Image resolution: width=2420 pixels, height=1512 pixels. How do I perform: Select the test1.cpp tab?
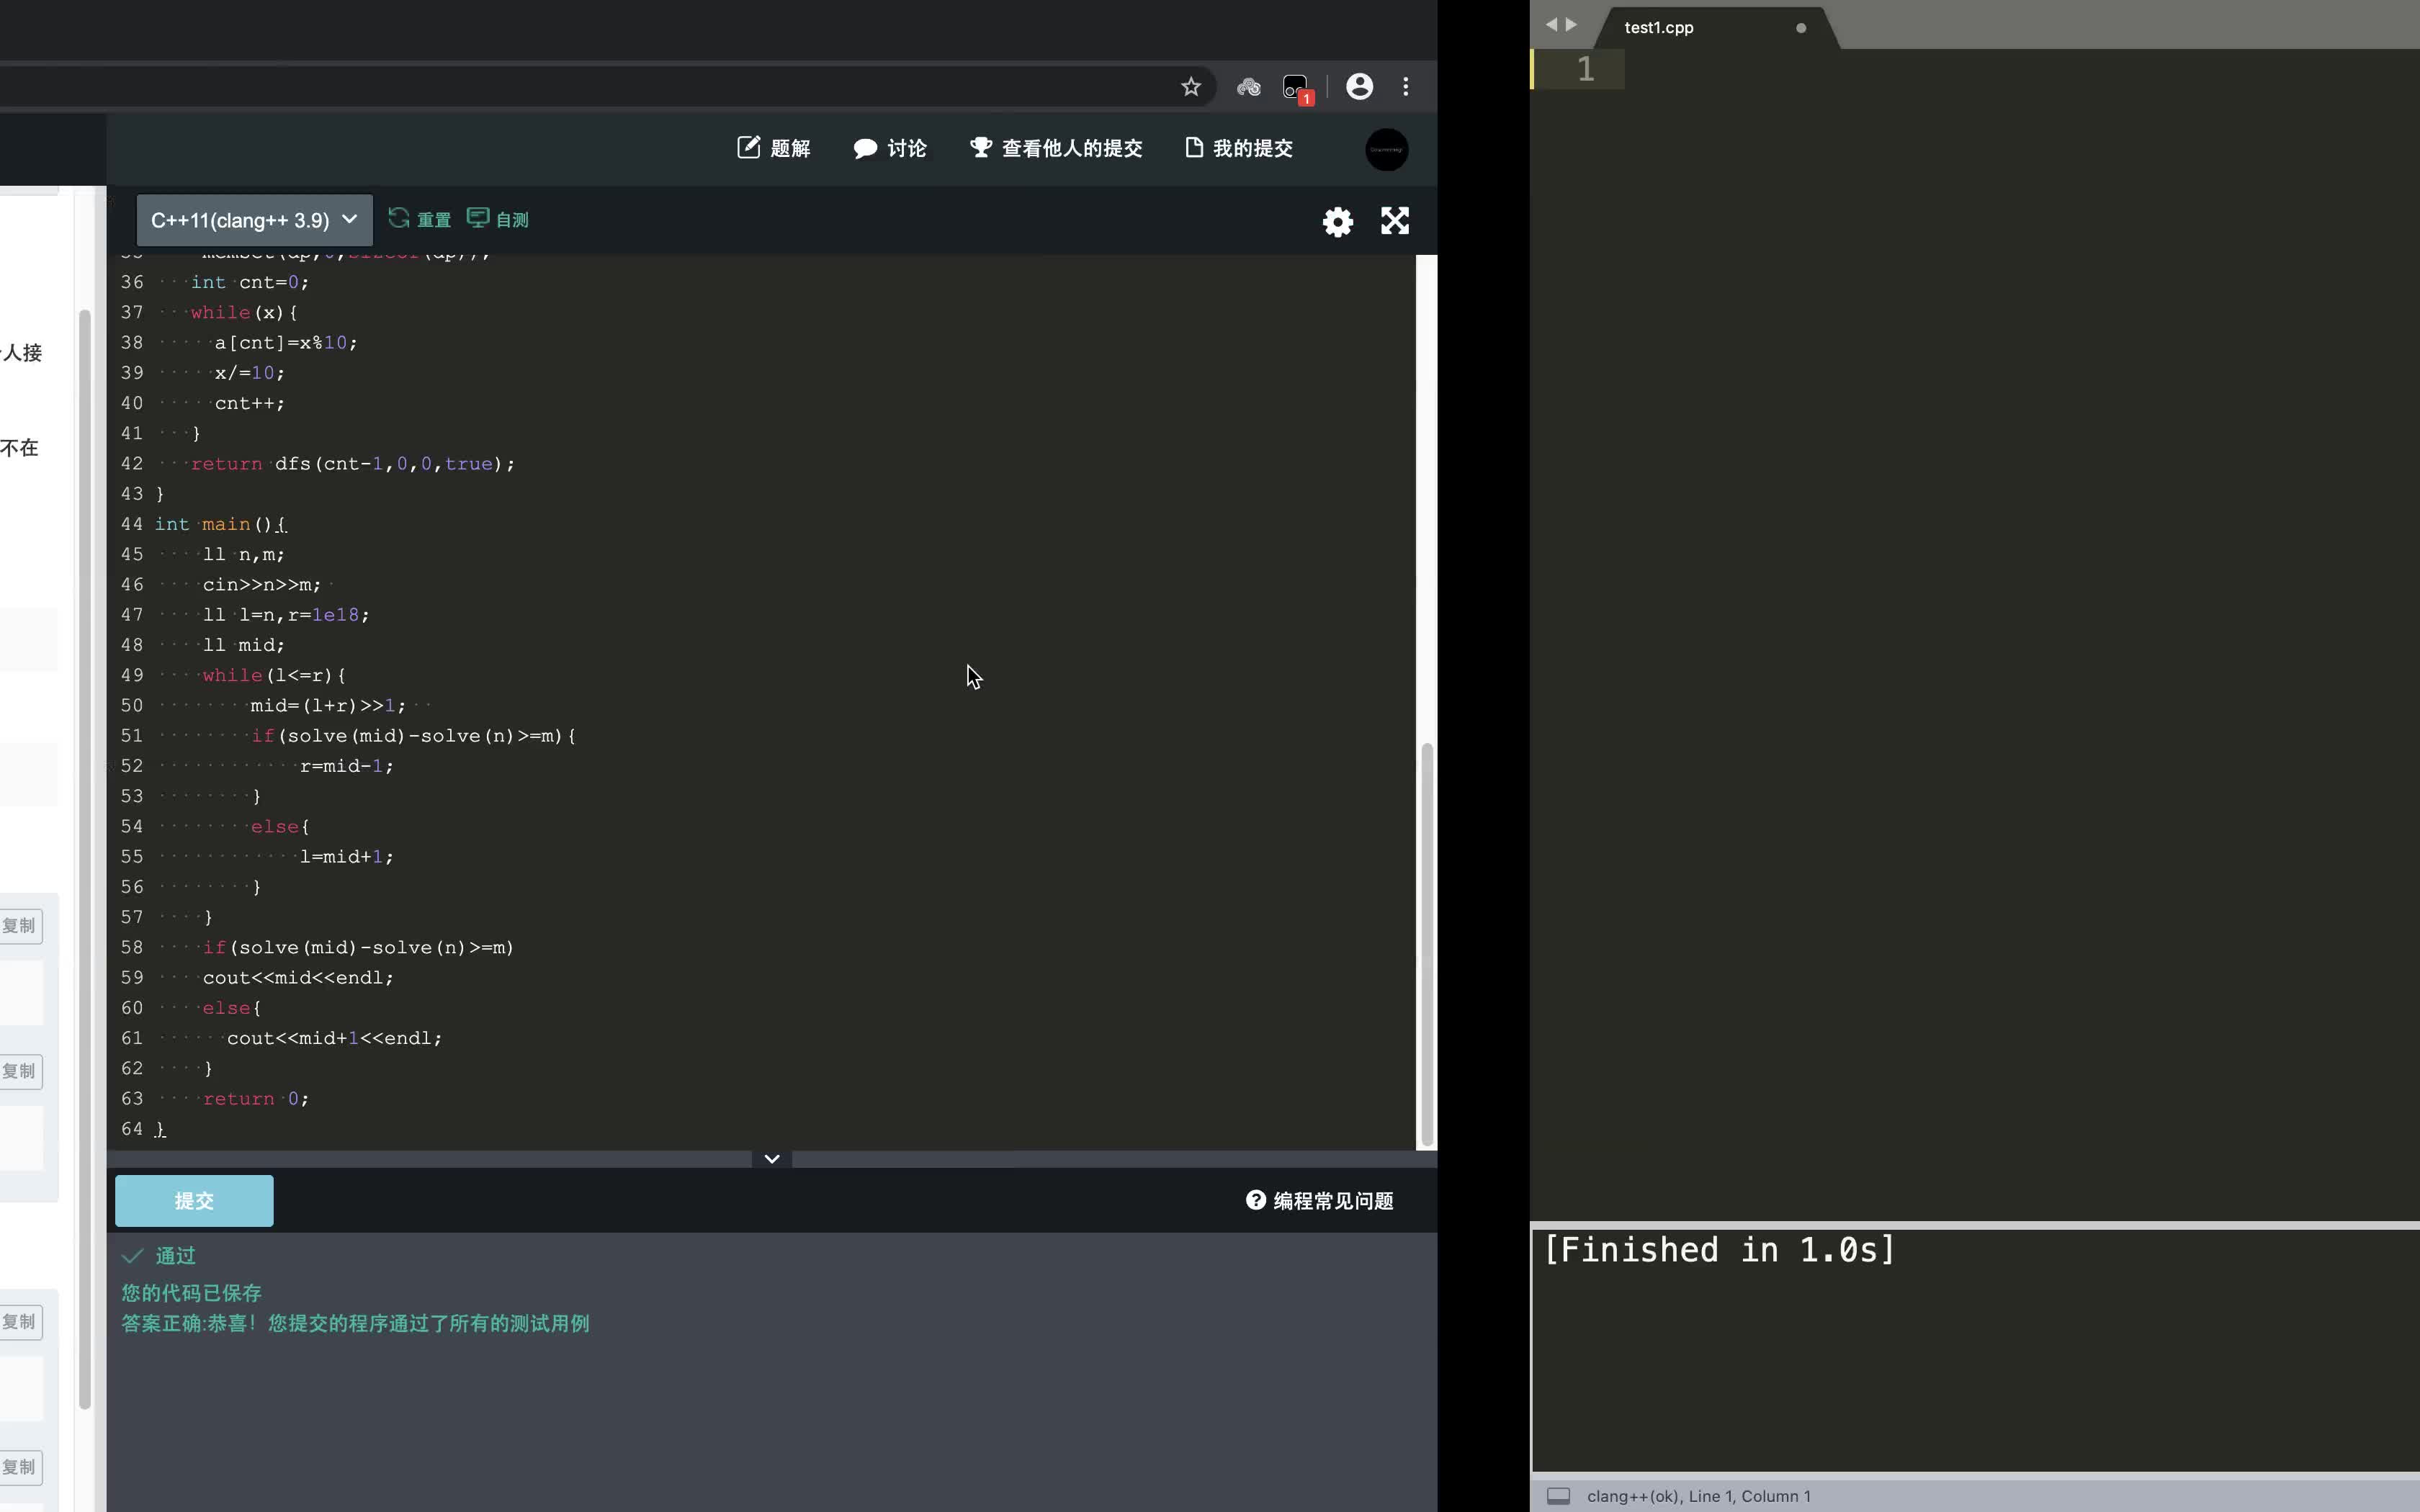pyautogui.click(x=1658, y=28)
